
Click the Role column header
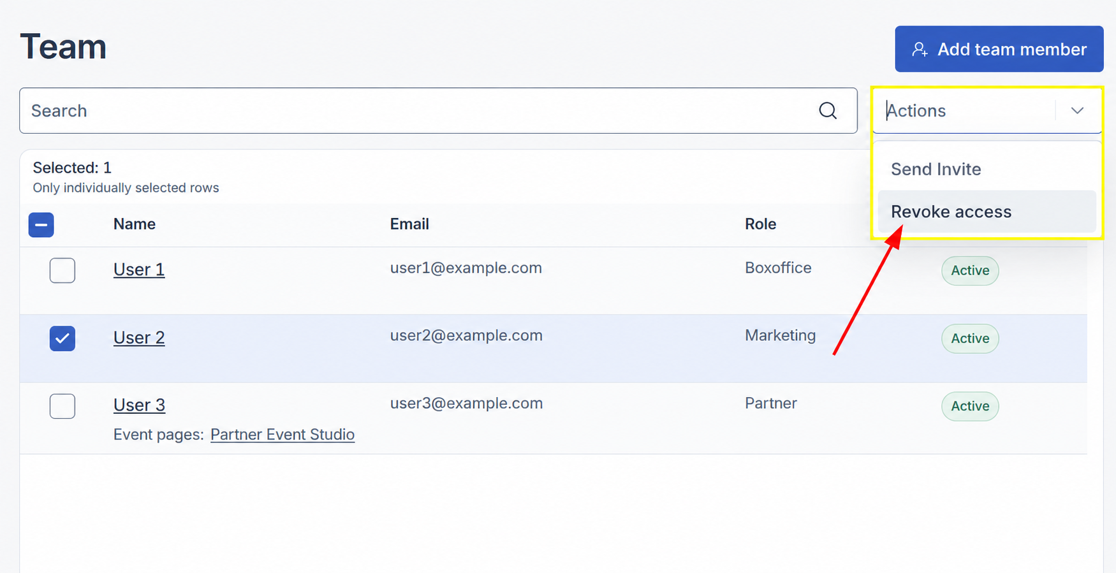tap(760, 224)
